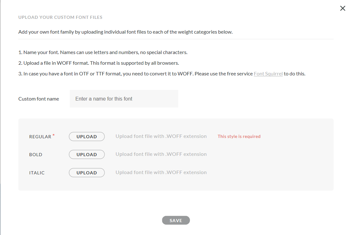Select the BOLD style label
This screenshot has width=350, height=235.
pos(36,155)
